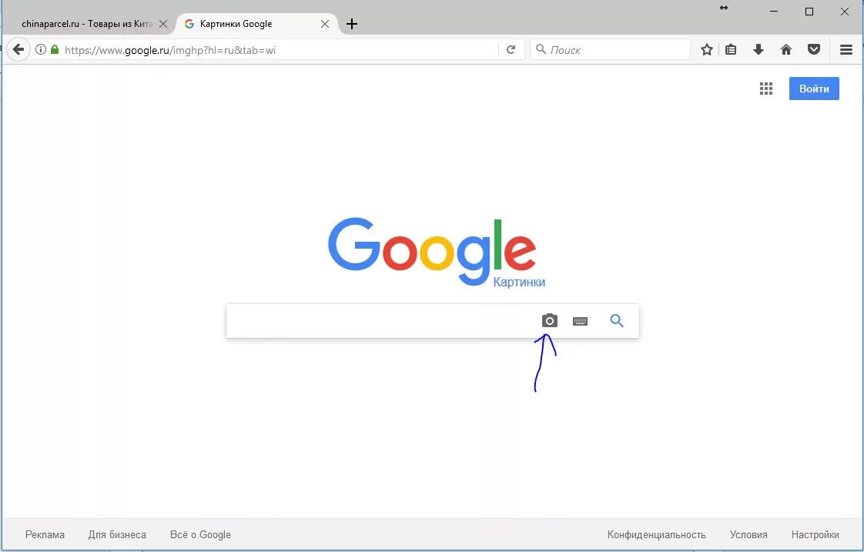Open a new tab with plus button

352,24
